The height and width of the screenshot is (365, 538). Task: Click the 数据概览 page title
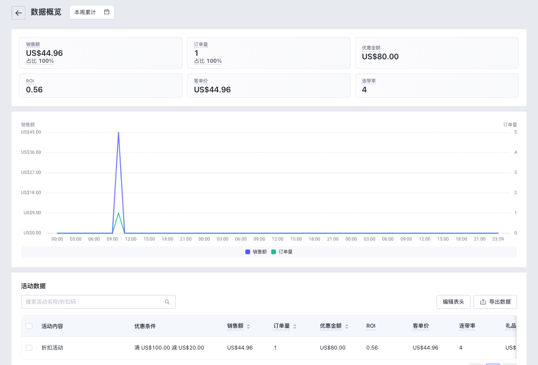tap(46, 12)
